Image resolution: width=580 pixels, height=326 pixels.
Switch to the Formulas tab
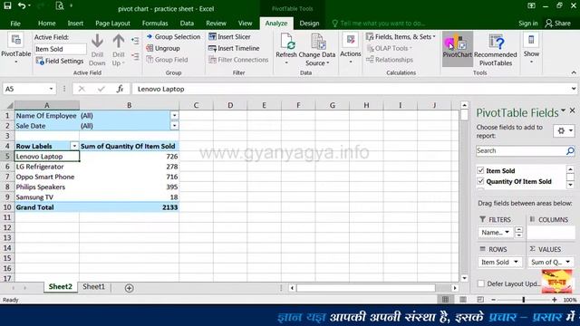[x=155, y=24]
